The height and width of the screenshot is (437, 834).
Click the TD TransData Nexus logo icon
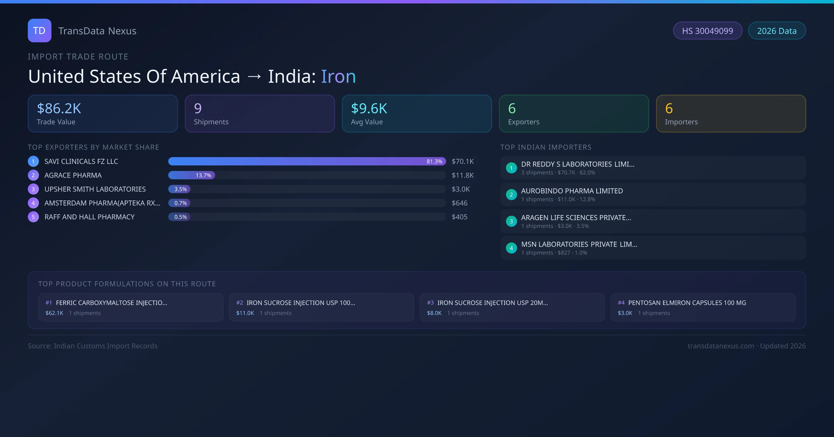pos(39,31)
